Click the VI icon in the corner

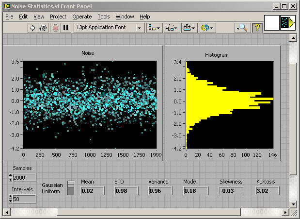pyautogui.click(x=288, y=23)
